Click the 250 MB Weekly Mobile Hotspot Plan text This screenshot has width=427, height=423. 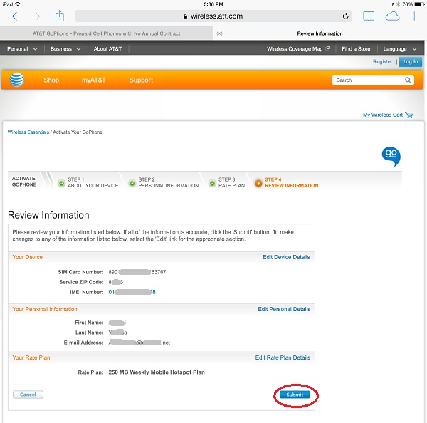pyautogui.click(x=157, y=372)
